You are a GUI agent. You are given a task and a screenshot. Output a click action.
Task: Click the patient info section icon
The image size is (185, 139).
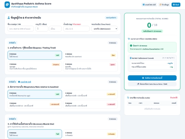point(9,18)
